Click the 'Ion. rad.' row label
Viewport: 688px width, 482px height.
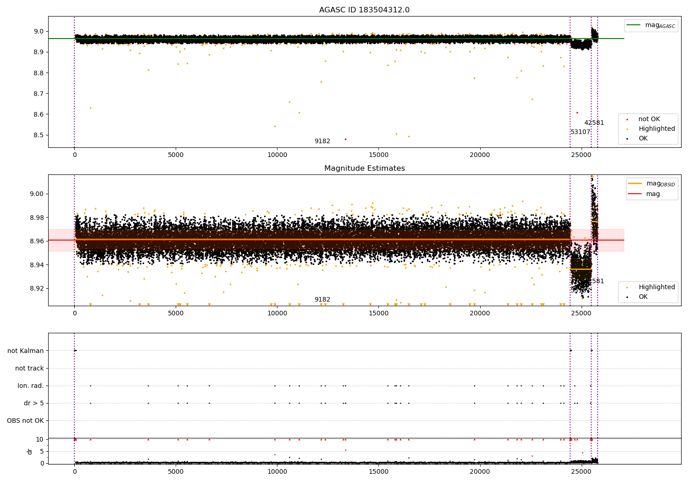(31, 386)
